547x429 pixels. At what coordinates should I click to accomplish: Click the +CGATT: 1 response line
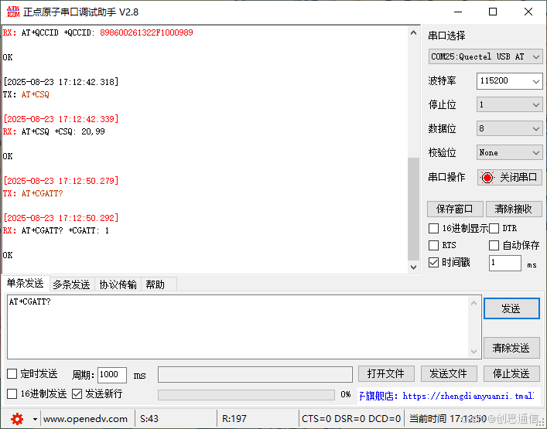[89, 230]
